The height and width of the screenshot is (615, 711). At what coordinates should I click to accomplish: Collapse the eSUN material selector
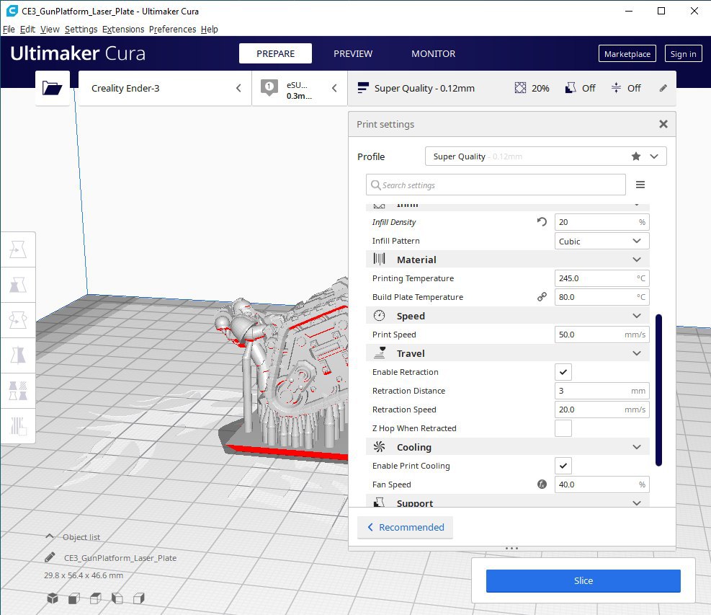300,88
